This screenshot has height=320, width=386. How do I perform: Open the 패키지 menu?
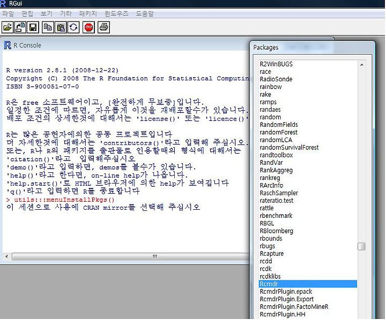coord(88,13)
